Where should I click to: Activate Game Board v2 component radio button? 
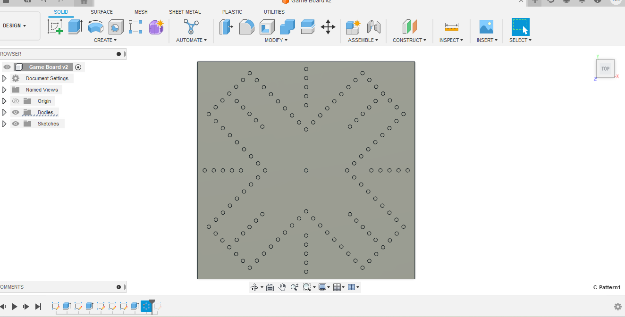(x=78, y=67)
